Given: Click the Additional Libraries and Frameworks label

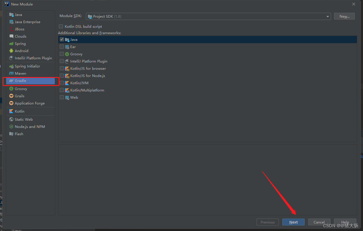Looking at the screenshot, I should [90, 33].
